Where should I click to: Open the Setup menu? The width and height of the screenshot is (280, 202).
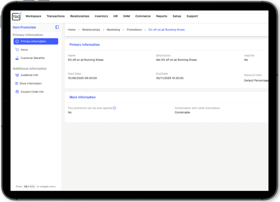pos(177,16)
